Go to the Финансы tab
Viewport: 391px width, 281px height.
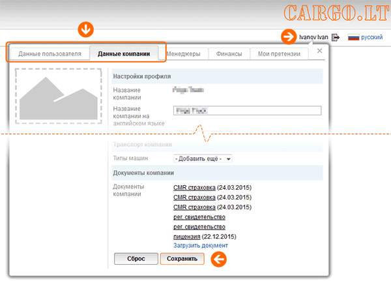coord(230,53)
